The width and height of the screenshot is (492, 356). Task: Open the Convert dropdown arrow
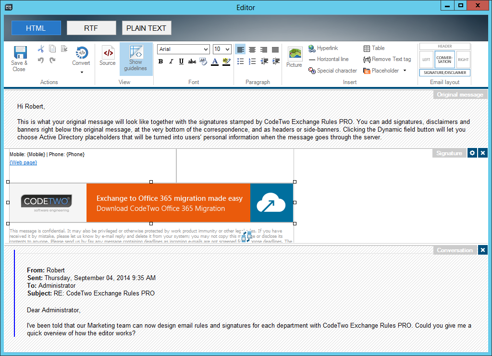[x=82, y=72]
